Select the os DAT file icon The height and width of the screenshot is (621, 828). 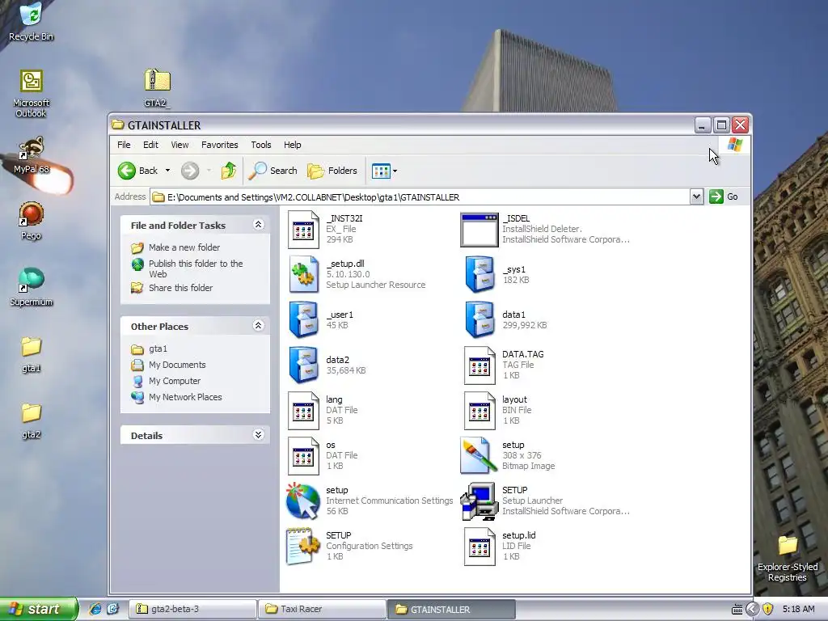[x=303, y=456]
